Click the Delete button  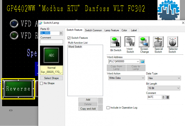(88, 104)
